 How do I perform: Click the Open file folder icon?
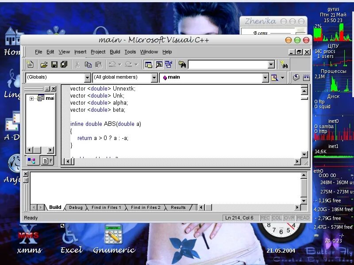[44, 64]
